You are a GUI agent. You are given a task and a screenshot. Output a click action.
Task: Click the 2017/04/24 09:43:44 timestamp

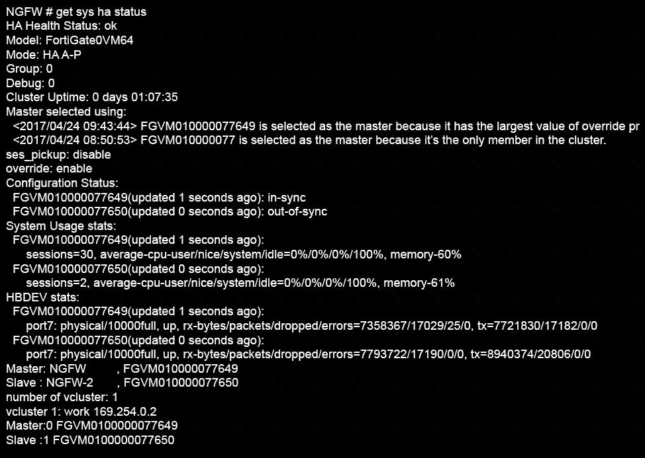74,126
